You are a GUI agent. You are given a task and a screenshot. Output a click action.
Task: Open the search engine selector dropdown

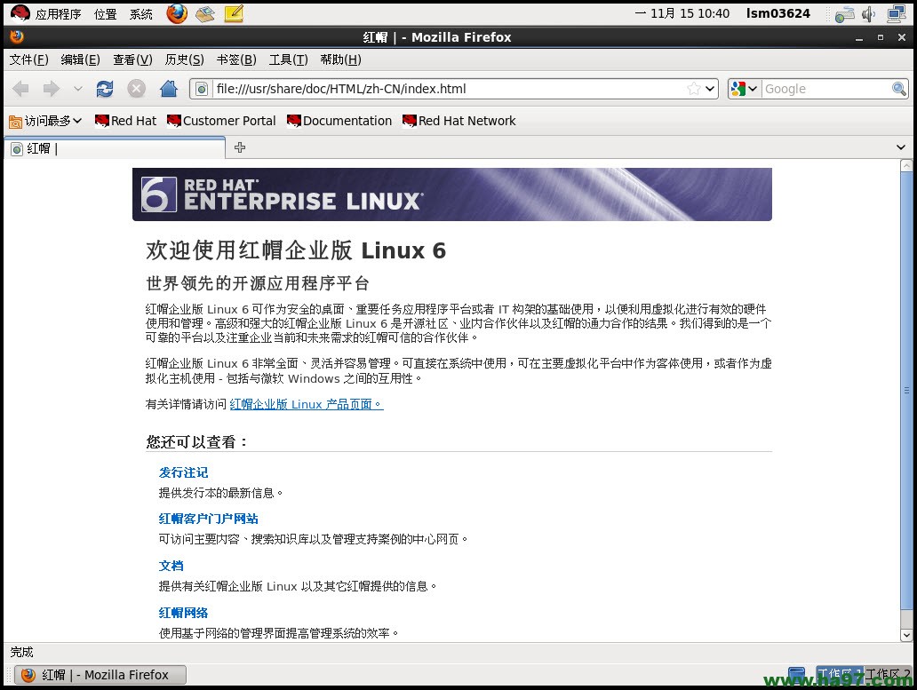[x=744, y=89]
